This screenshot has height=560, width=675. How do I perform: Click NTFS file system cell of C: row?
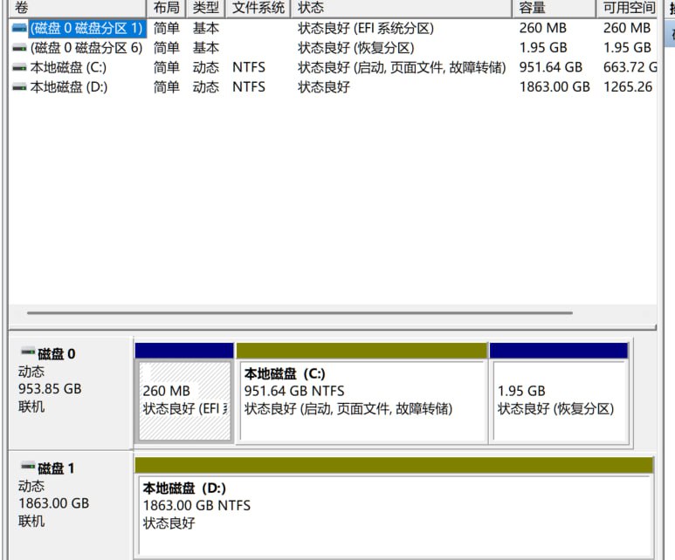(248, 67)
